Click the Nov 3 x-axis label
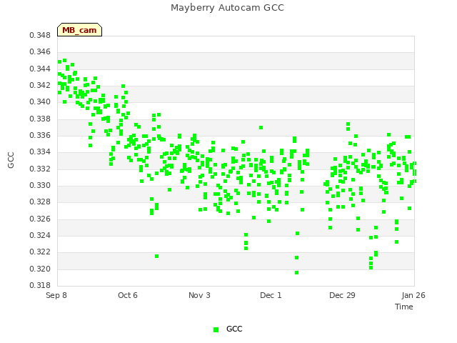The image size is (457, 343). point(199,295)
